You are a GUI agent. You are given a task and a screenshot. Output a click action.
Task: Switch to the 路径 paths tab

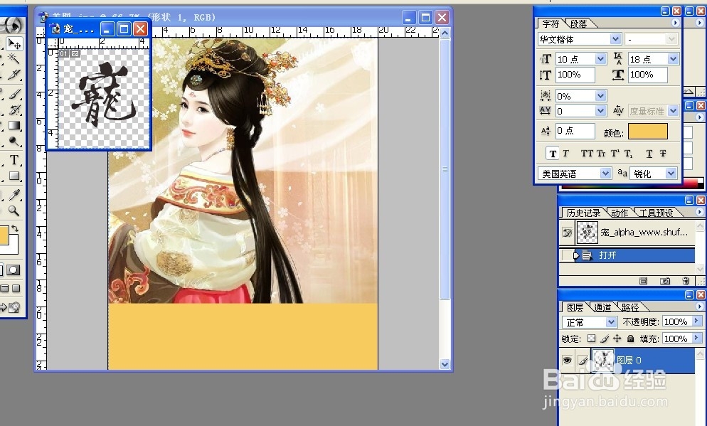pyautogui.click(x=630, y=307)
